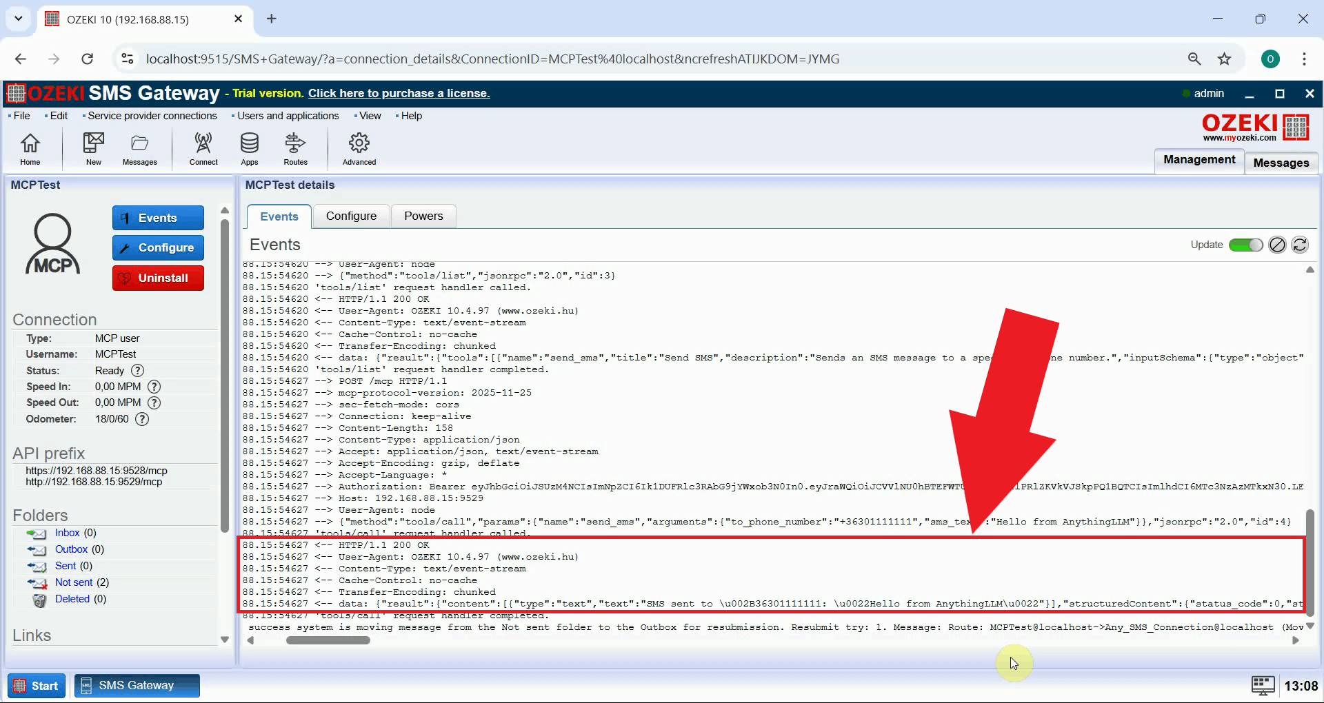Click the Status help question mark icon
Viewport: 1324px width, 703px height.
click(x=138, y=371)
